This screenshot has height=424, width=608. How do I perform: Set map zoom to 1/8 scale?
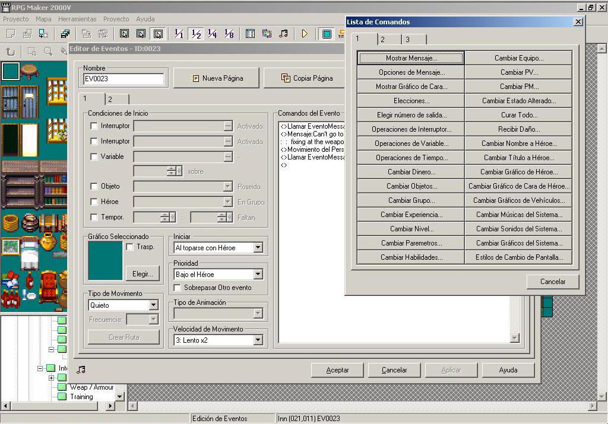tap(229, 34)
